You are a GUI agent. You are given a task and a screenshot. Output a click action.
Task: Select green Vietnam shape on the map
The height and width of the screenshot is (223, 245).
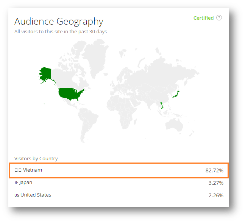[162, 105]
